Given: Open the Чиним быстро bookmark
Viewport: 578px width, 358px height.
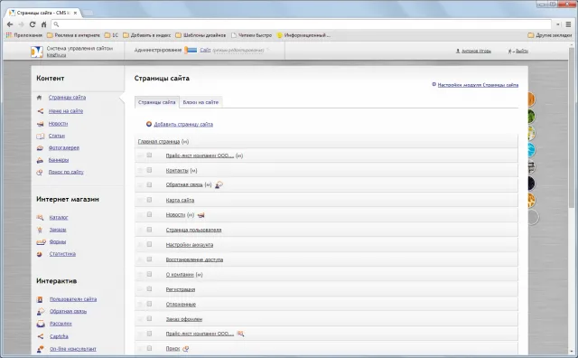Looking at the screenshot, I should coord(251,35).
